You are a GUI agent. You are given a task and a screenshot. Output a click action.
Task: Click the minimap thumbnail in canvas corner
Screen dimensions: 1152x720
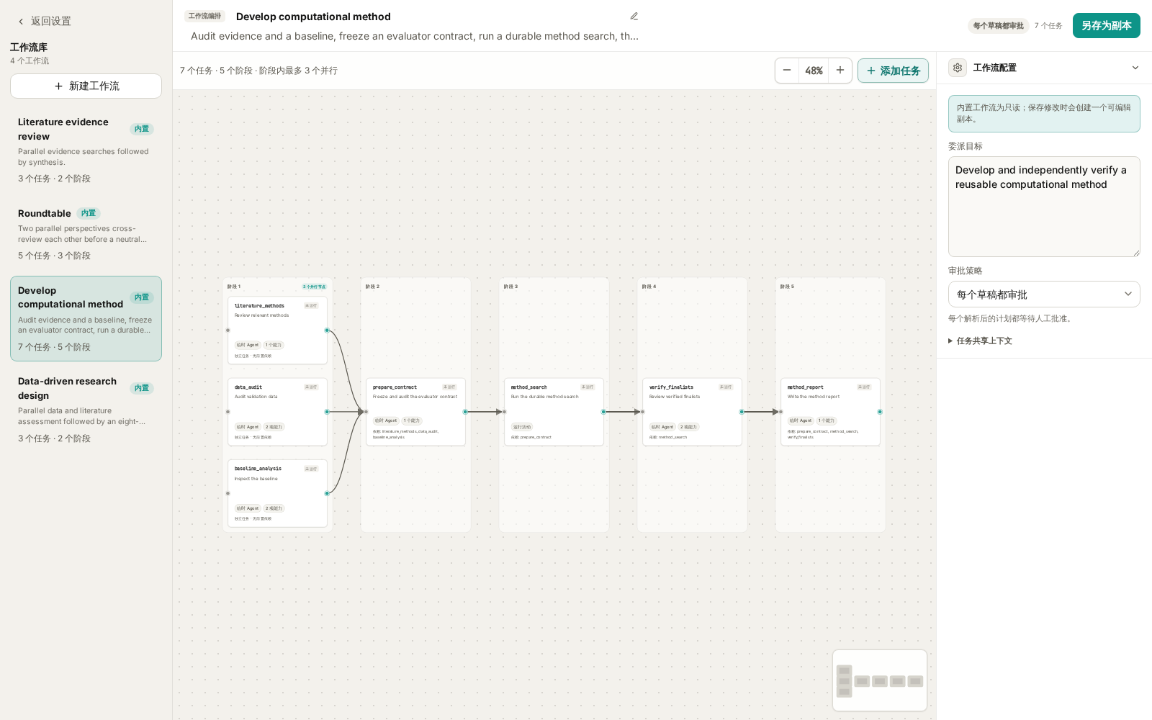(x=880, y=680)
